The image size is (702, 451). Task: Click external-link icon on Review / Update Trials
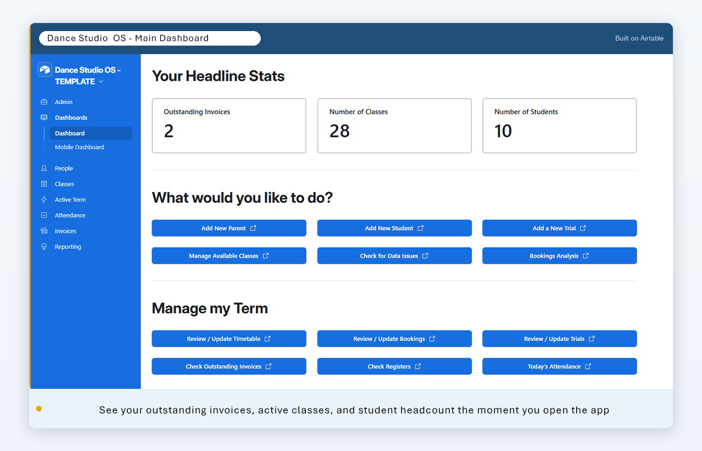592,339
